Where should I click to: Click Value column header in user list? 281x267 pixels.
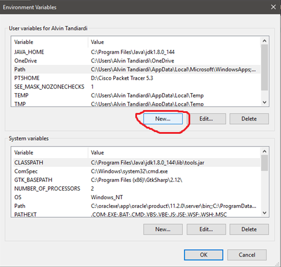[175, 42]
